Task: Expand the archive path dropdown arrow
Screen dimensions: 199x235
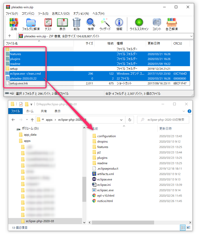Action: point(191,36)
